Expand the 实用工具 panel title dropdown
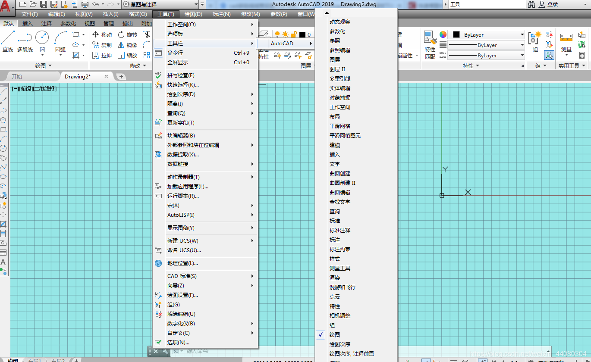The image size is (591, 362). click(x=572, y=66)
